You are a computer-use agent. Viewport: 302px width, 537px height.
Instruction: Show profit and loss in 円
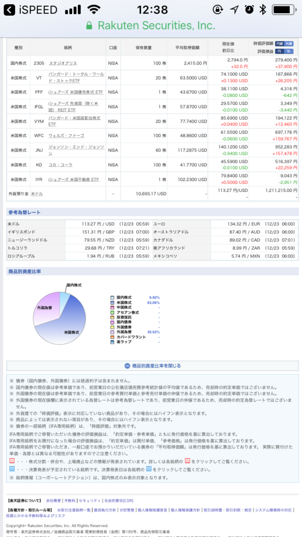[279, 51]
